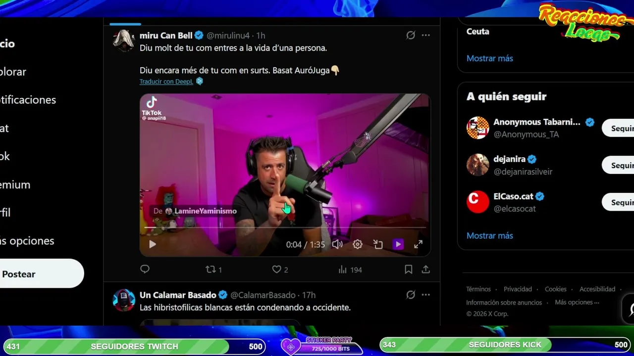The width and height of the screenshot is (634, 356).
Task: Seek along the video progress bar
Action: coord(285,227)
